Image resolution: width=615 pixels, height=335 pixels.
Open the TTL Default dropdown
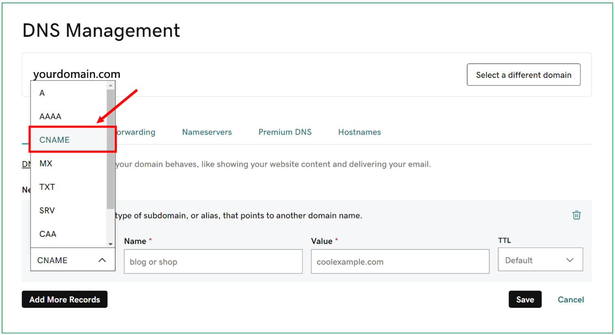coord(540,260)
